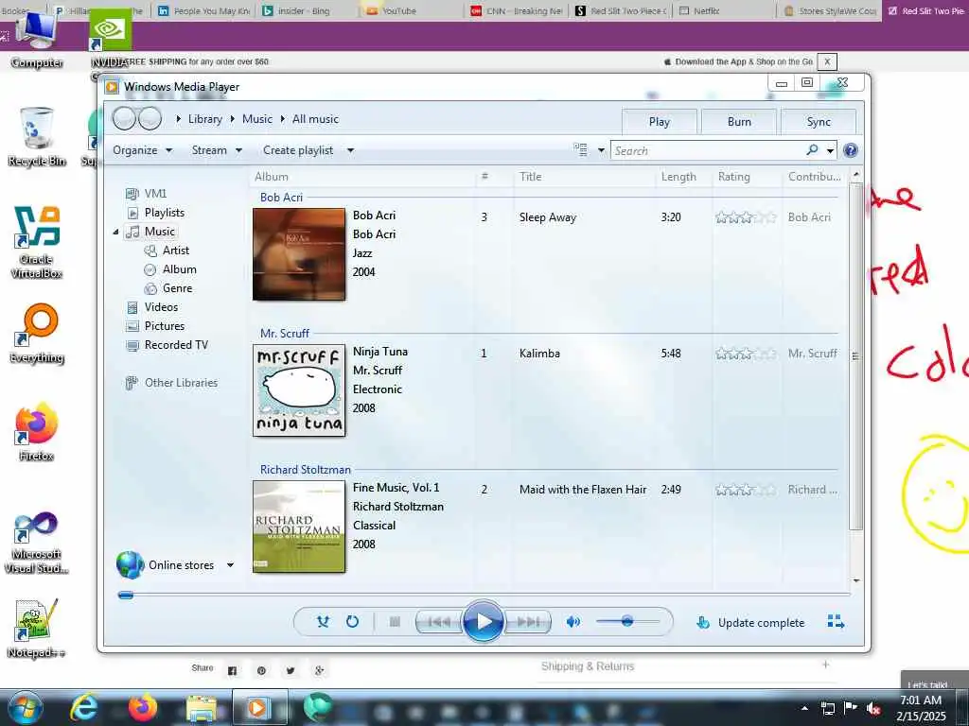Image resolution: width=969 pixels, height=726 pixels.
Task: Skip to previous track button
Action: [x=439, y=622]
